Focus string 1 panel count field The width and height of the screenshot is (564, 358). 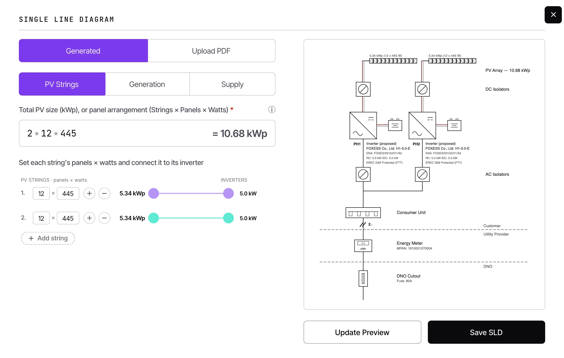[x=41, y=193]
